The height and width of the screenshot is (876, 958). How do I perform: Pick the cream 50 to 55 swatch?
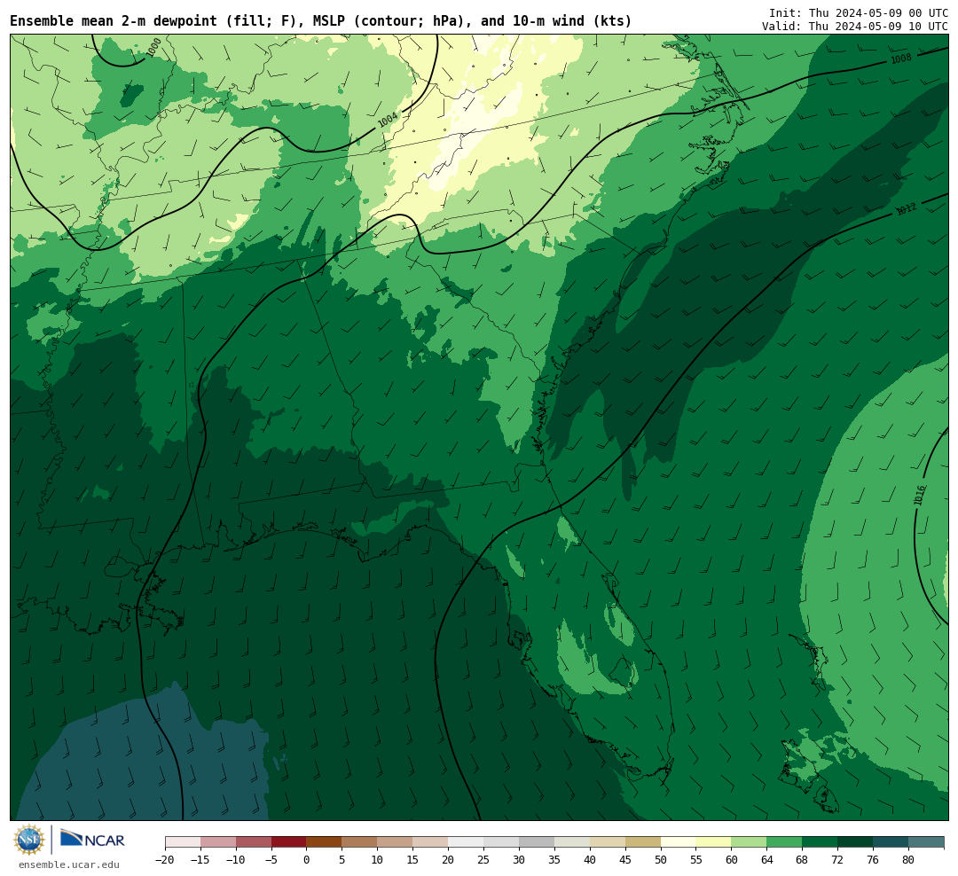tap(679, 842)
